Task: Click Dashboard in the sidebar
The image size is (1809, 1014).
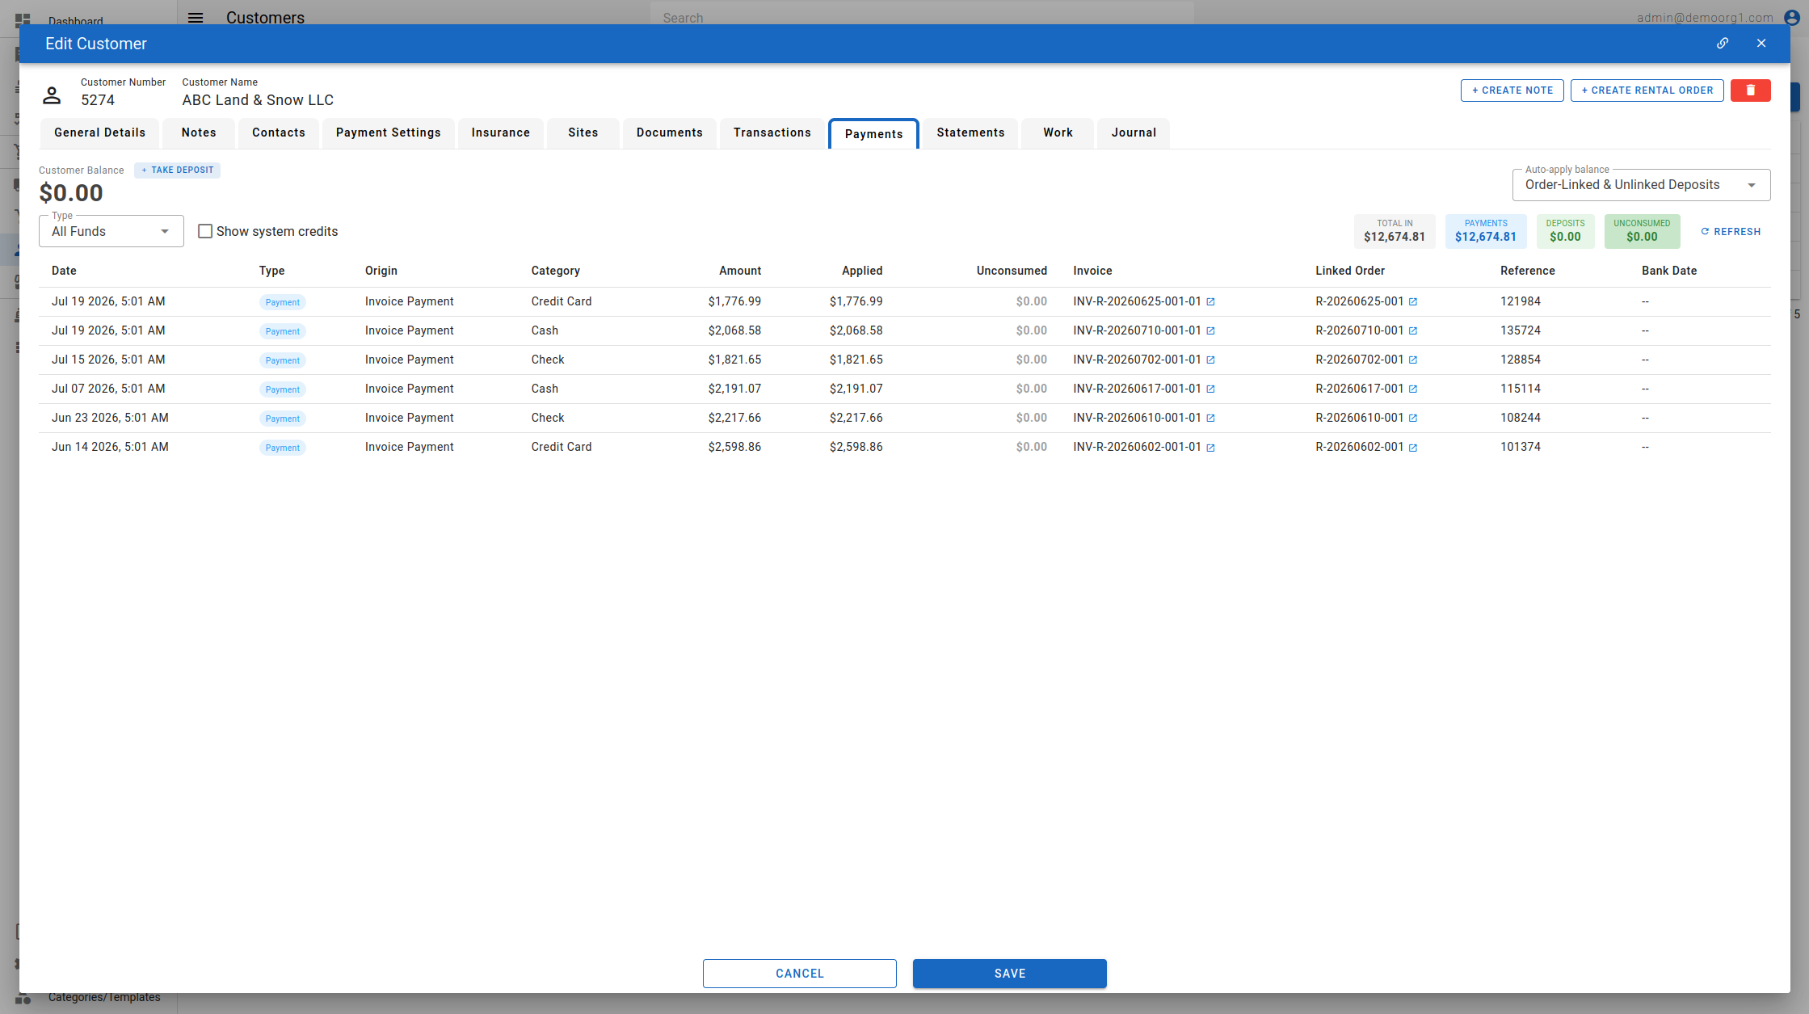Action: (76, 22)
